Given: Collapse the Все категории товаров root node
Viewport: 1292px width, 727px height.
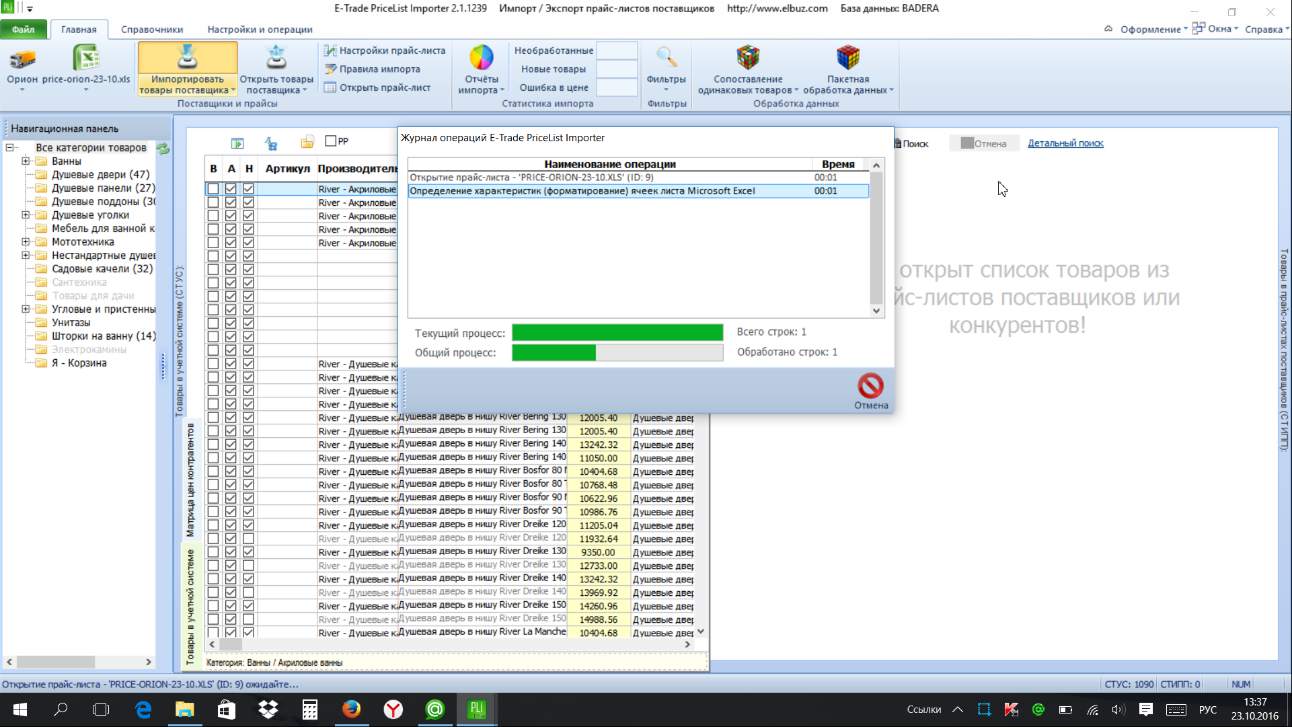Looking at the screenshot, I should pos(9,147).
